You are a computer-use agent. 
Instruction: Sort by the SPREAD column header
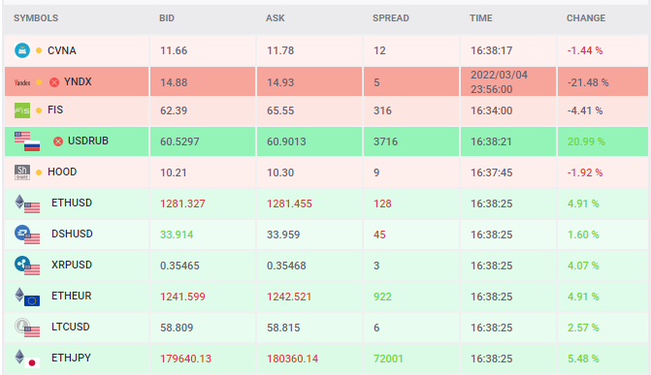point(391,18)
